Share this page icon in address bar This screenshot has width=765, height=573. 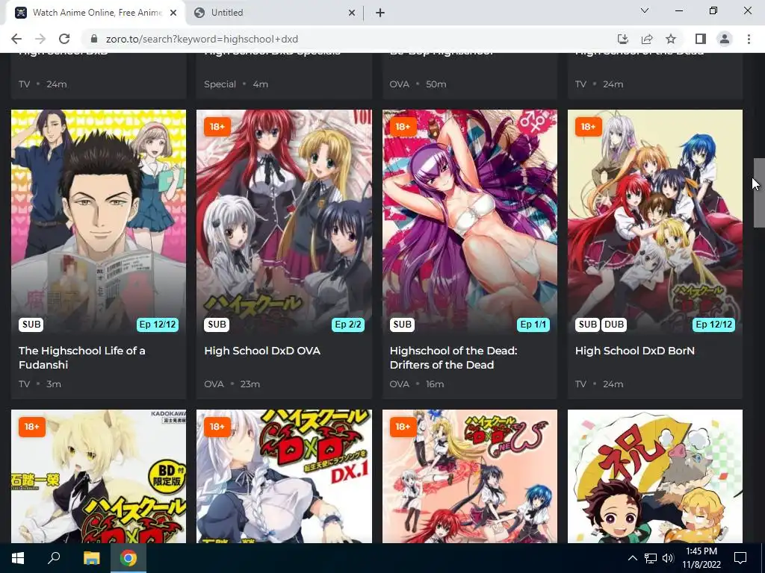[647, 39]
